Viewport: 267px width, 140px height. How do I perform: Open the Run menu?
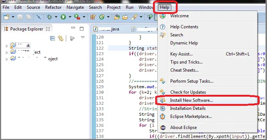coord(129,7)
